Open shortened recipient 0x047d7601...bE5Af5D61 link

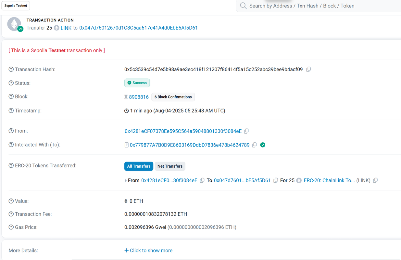coord(242,180)
